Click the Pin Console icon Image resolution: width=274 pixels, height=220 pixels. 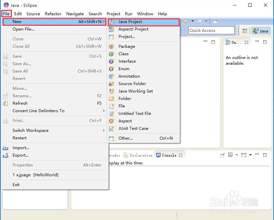(x=222, y=155)
